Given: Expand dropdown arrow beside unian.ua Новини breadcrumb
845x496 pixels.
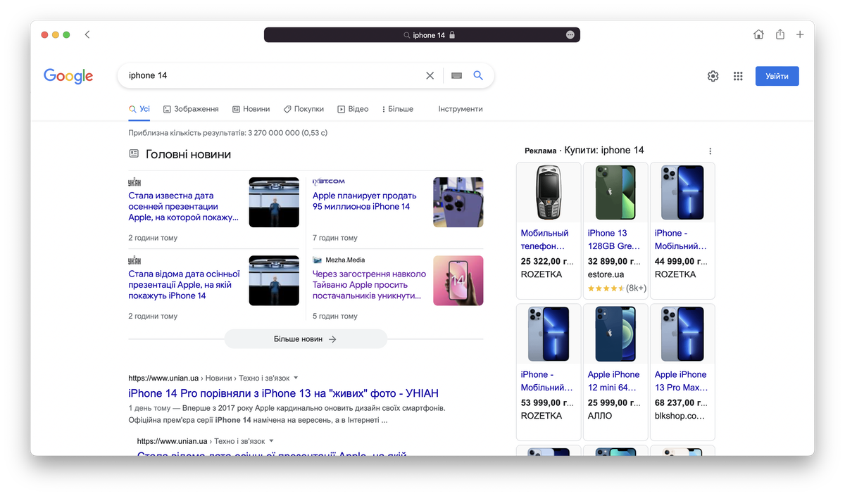Looking at the screenshot, I should [x=296, y=378].
